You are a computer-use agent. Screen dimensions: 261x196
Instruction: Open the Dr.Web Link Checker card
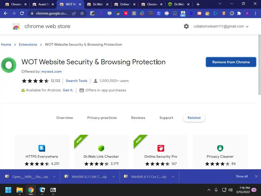pyautogui.click(x=101, y=152)
